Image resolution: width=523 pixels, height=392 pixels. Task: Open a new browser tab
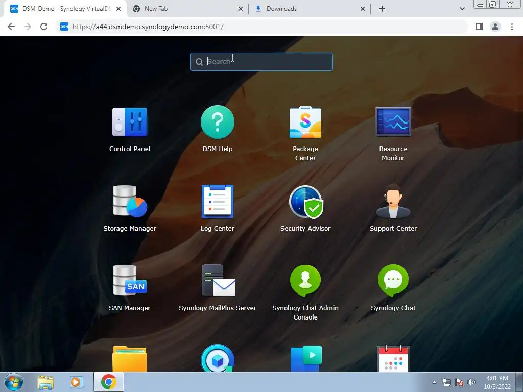[382, 9]
